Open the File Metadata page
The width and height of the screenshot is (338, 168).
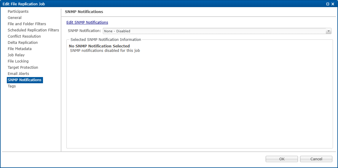[x=20, y=49]
